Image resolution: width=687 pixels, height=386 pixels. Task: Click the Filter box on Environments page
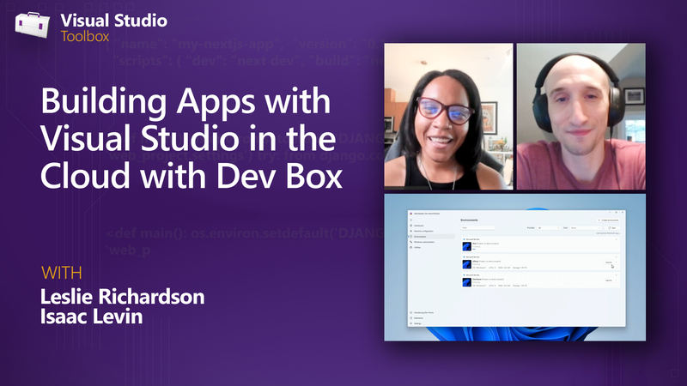click(x=477, y=227)
